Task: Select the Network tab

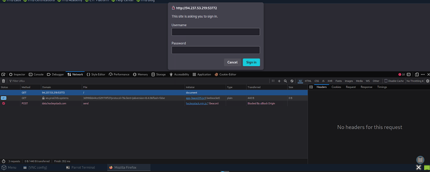Action: point(75,74)
